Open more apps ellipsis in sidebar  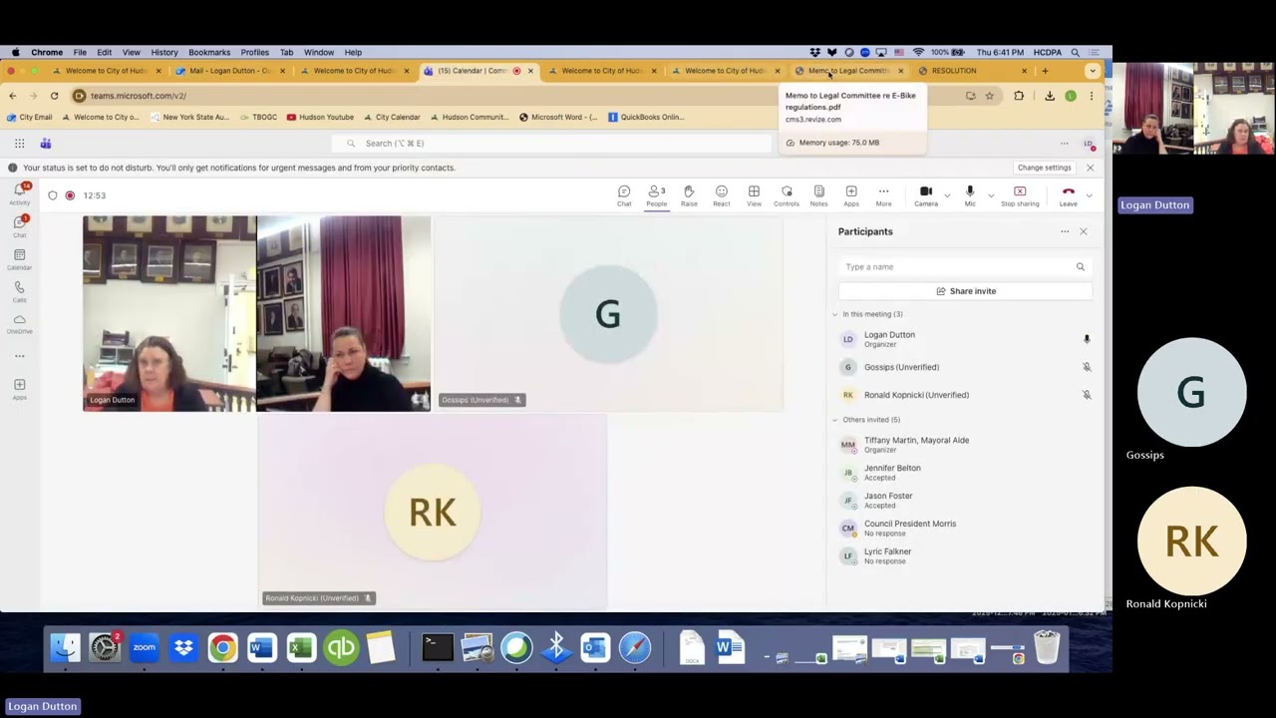click(x=19, y=356)
